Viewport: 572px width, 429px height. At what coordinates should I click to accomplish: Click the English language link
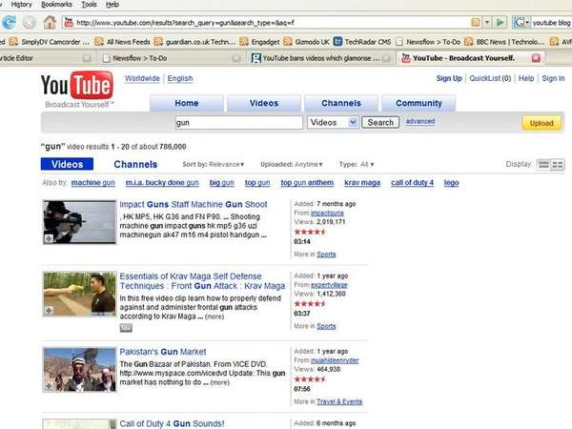180,78
